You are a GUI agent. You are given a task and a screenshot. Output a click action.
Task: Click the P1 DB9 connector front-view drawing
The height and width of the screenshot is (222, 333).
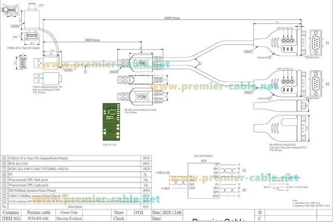[x=316, y=43]
